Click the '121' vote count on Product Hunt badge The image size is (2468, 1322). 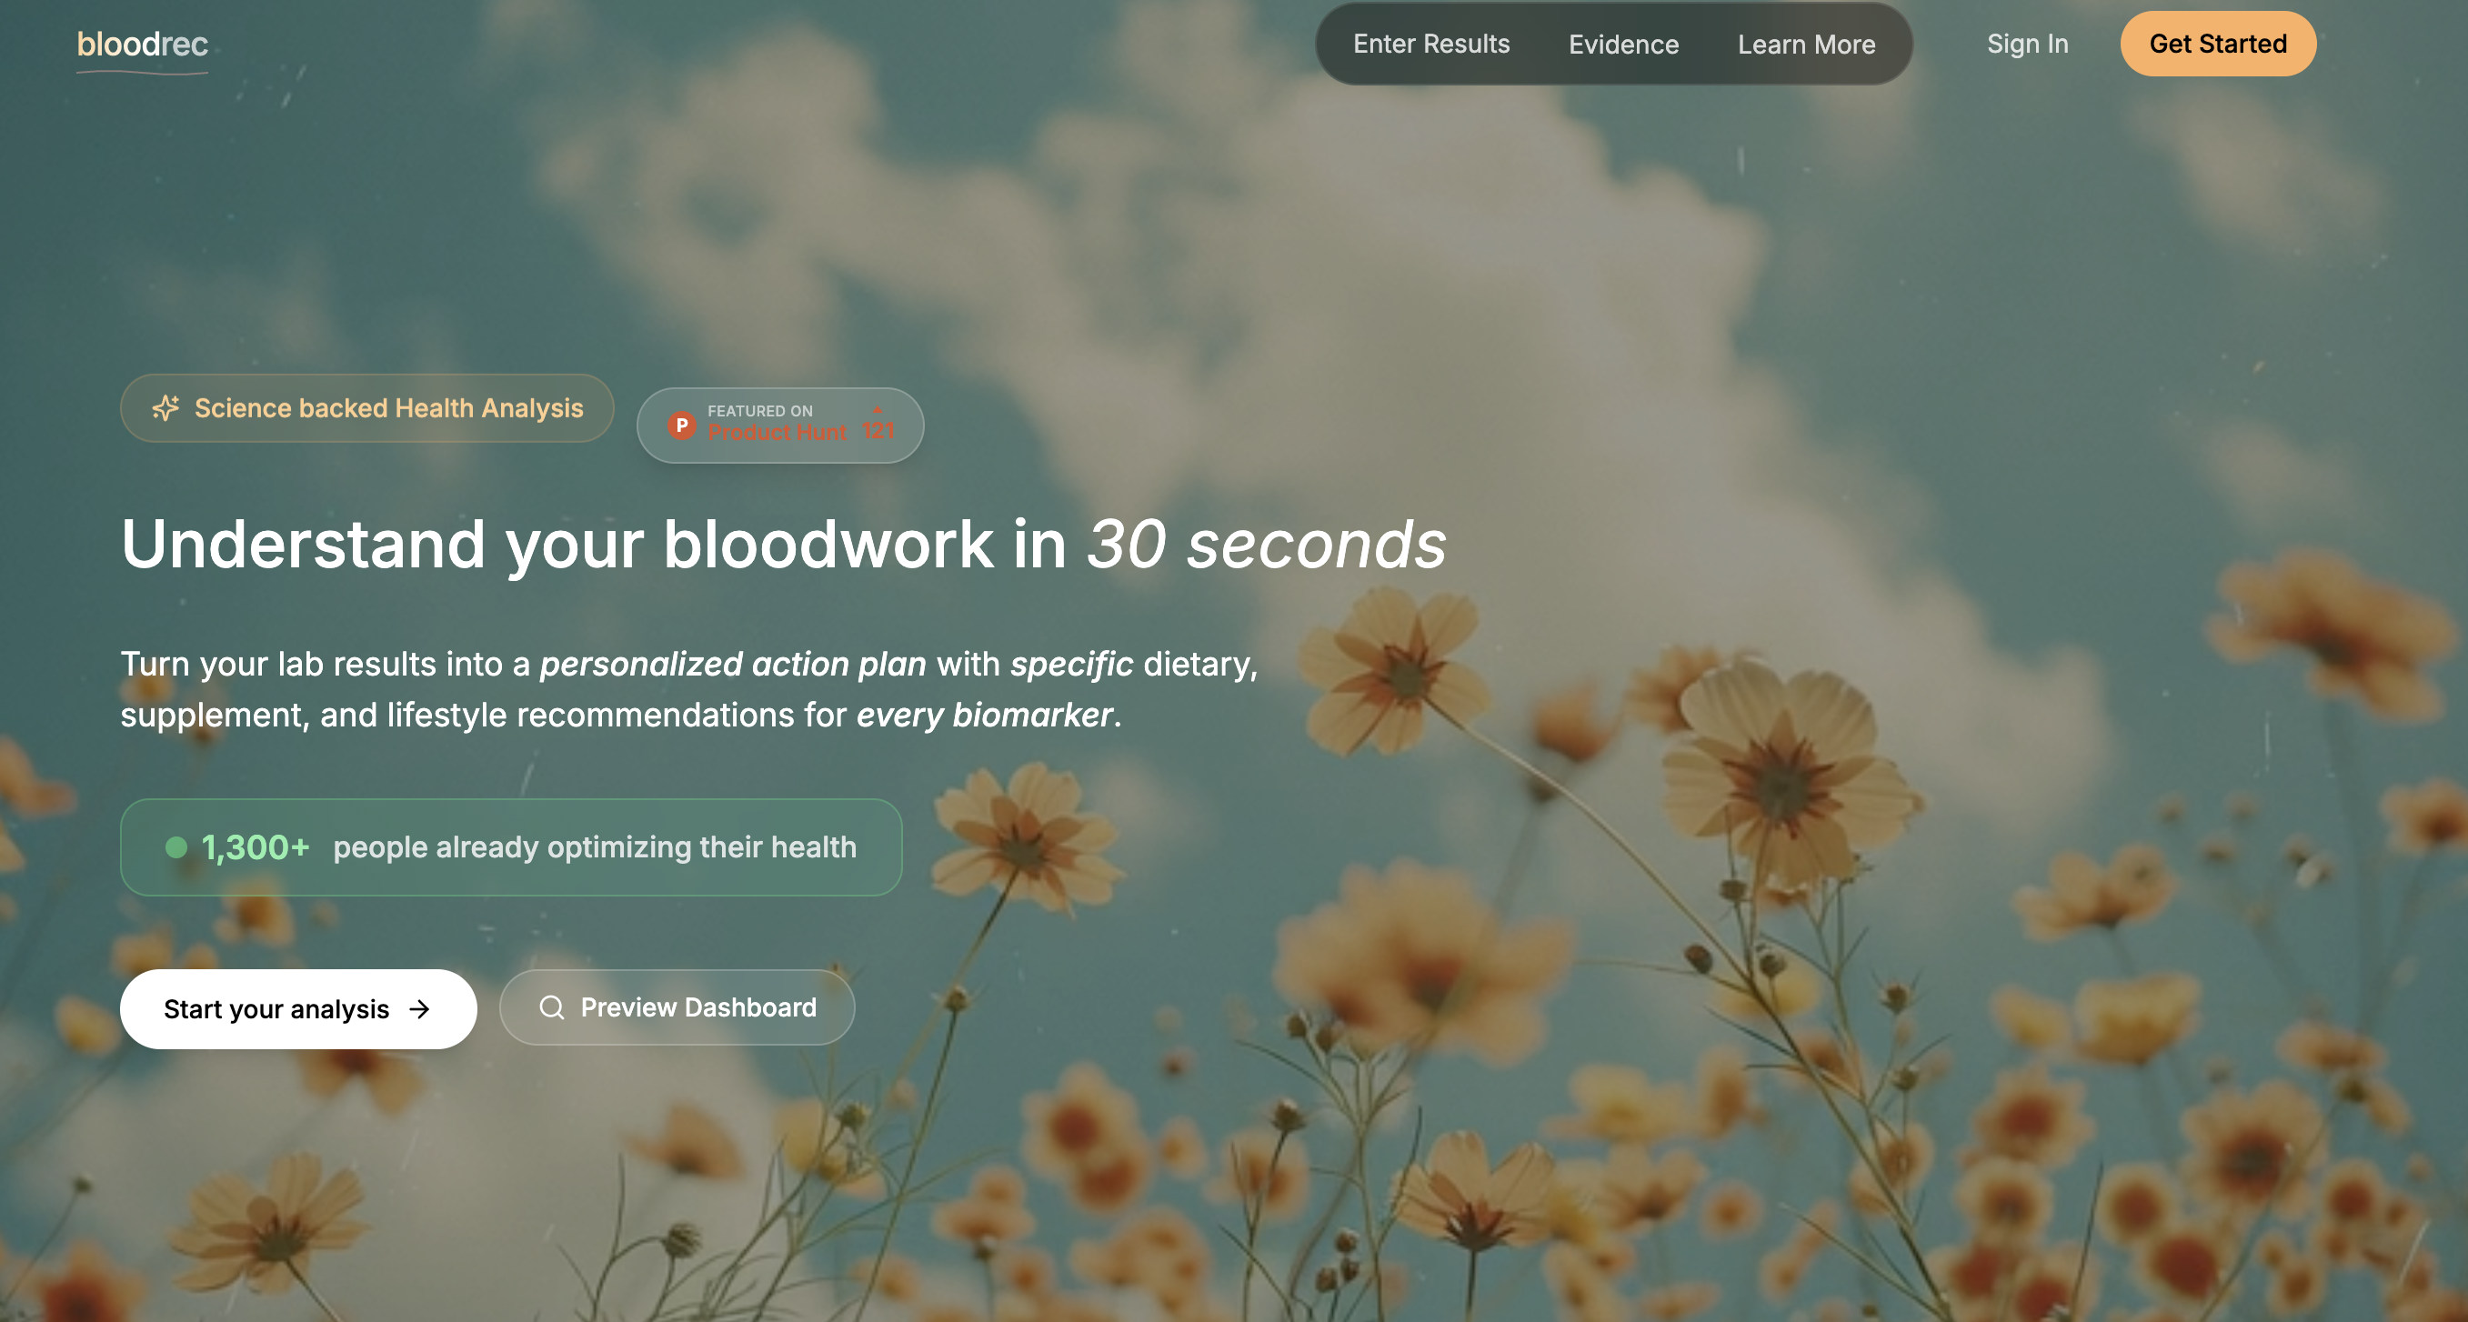point(878,432)
